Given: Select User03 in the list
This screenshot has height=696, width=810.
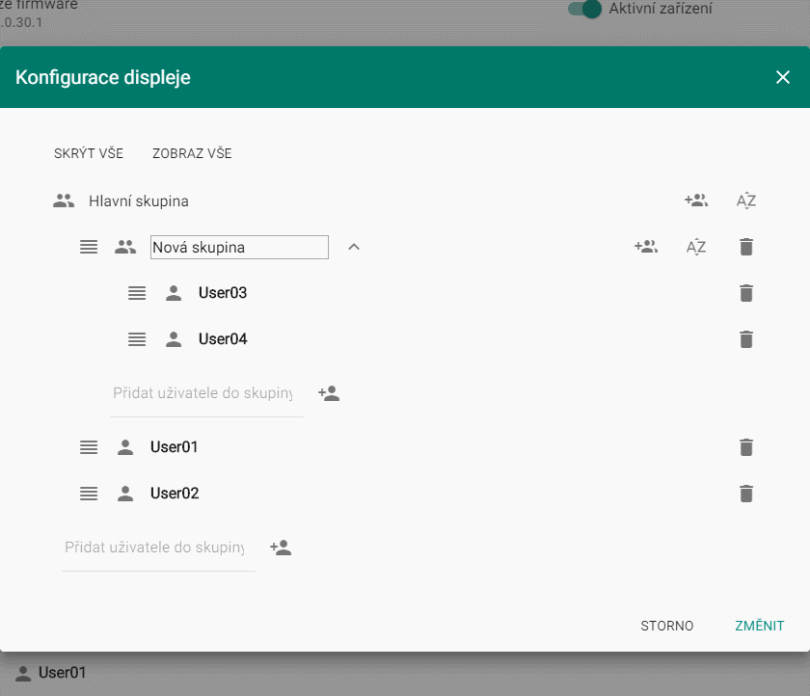Looking at the screenshot, I should [223, 293].
